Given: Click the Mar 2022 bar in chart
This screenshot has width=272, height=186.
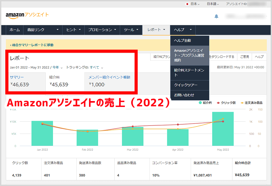Looking at the screenshot, I should pos(132,136).
